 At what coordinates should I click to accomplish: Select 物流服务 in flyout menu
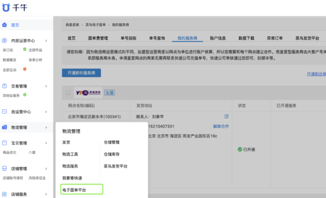70,166
